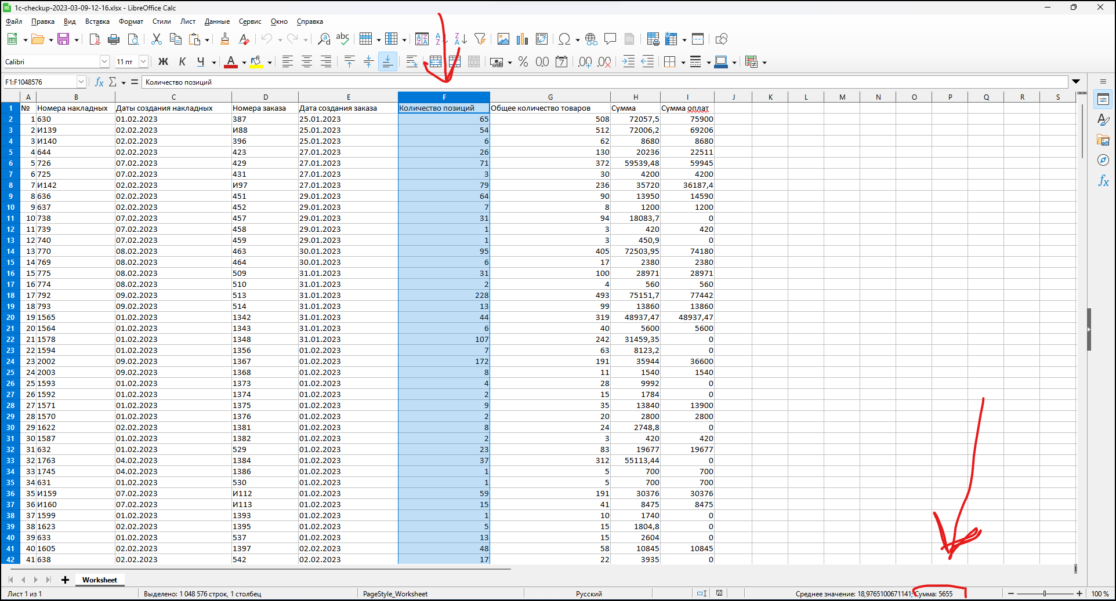Add a decimal place
This screenshot has width=1116, height=601.
coord(585,62)
